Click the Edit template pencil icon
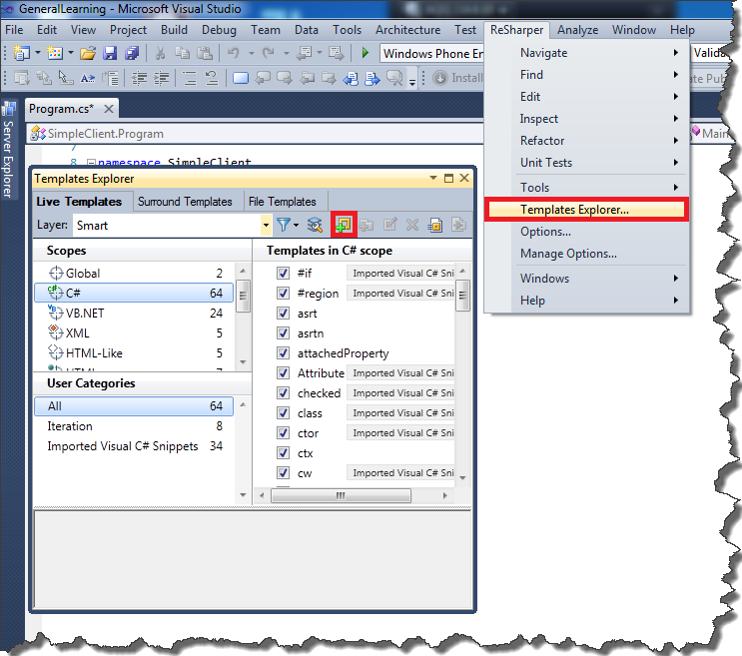This screenshot has width=742, height=656. (x=389, y=225)
